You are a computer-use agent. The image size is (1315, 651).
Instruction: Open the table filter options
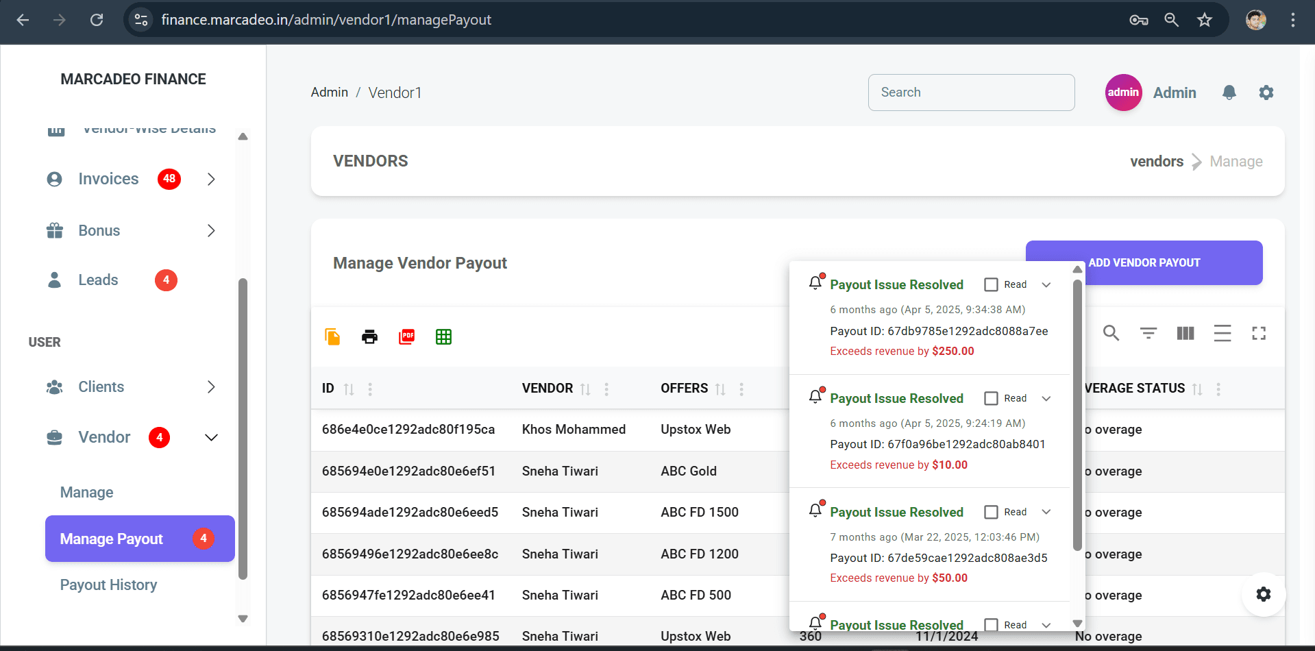[x=1148, y=334]
